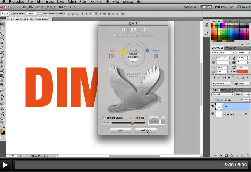Expand the font family dropdown in the Character panel
The height and width of the screenshot is (172, 251).
(x=234, y=52)
